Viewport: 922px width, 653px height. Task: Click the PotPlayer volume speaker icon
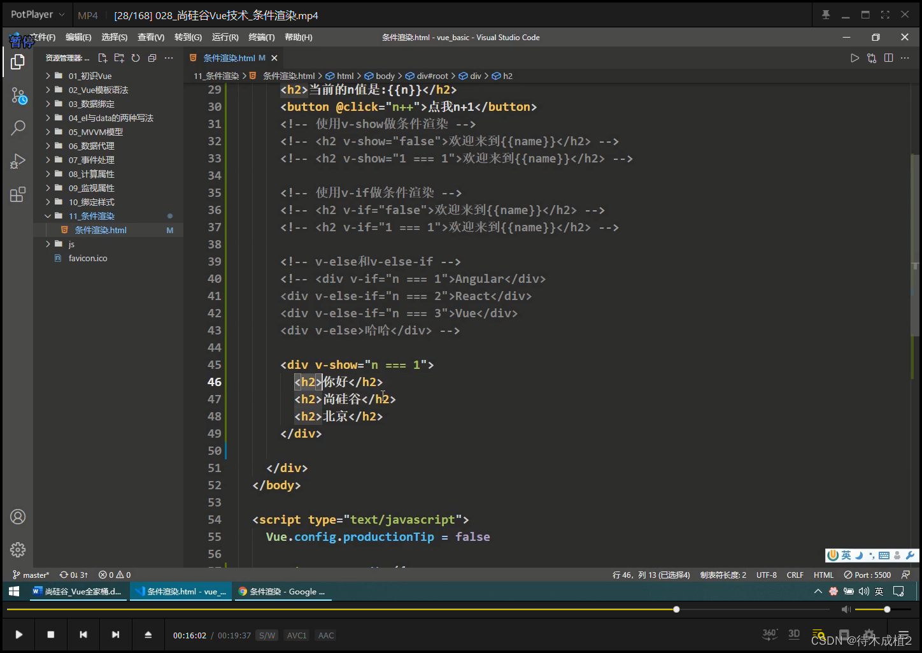click(846, 610)
